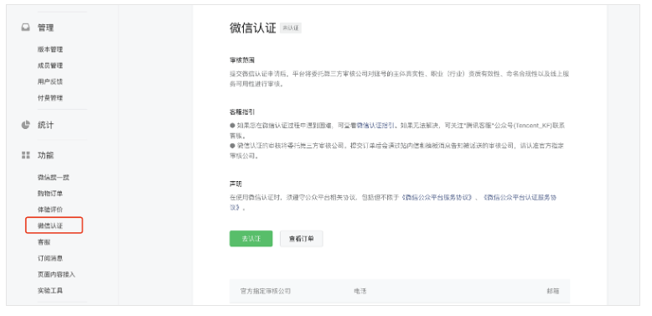
Task: Open the 微信认证指引 link
Action: pos(376,125)
